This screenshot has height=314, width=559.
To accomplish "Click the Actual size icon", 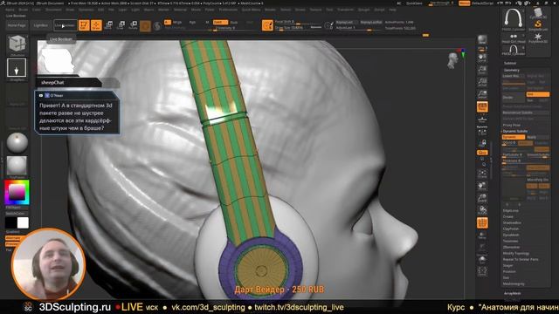I will coord(482,83).
